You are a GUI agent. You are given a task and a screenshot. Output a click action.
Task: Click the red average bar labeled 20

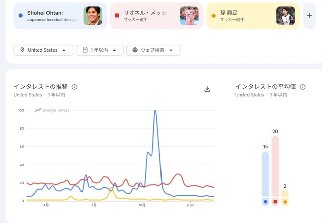275,166
